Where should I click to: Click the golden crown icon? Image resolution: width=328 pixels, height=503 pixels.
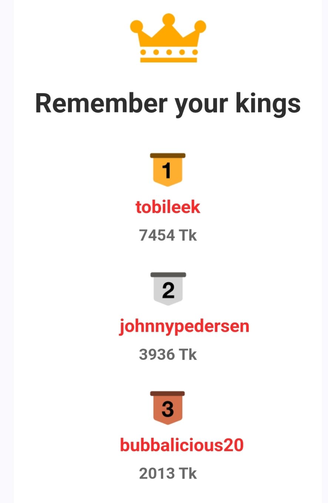[168, 38]
